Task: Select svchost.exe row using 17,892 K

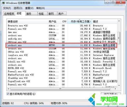Action: point(62,35)
